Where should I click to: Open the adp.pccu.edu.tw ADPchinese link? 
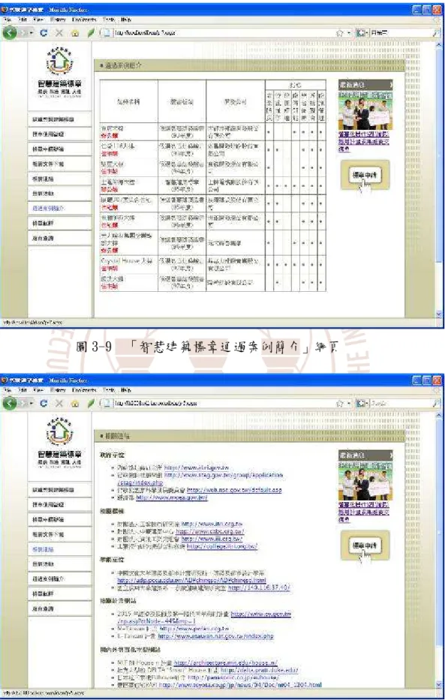(191, 581)
